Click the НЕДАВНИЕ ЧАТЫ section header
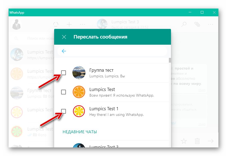 click(80, 132)
